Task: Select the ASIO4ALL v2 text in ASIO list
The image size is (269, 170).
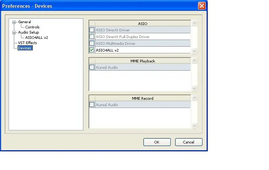Action: pos(107,50)
